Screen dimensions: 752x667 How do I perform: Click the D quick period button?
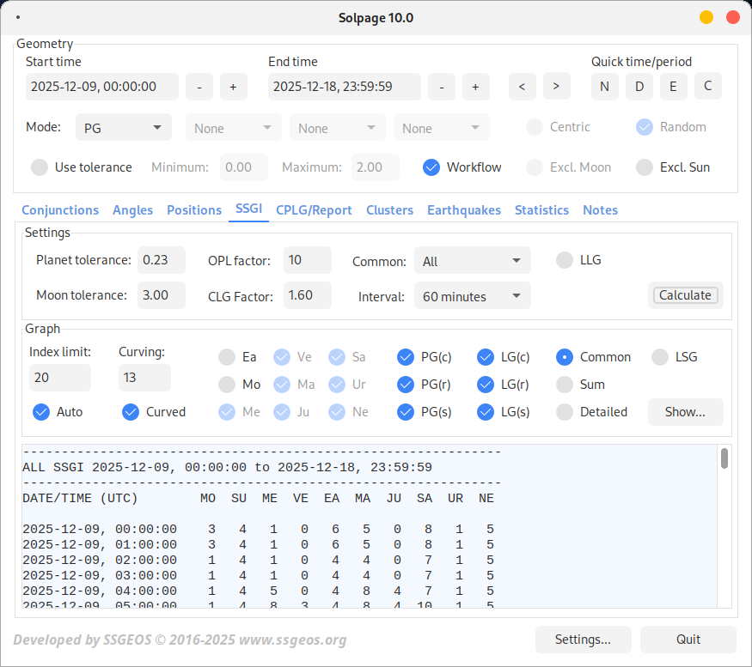point(639,86)
